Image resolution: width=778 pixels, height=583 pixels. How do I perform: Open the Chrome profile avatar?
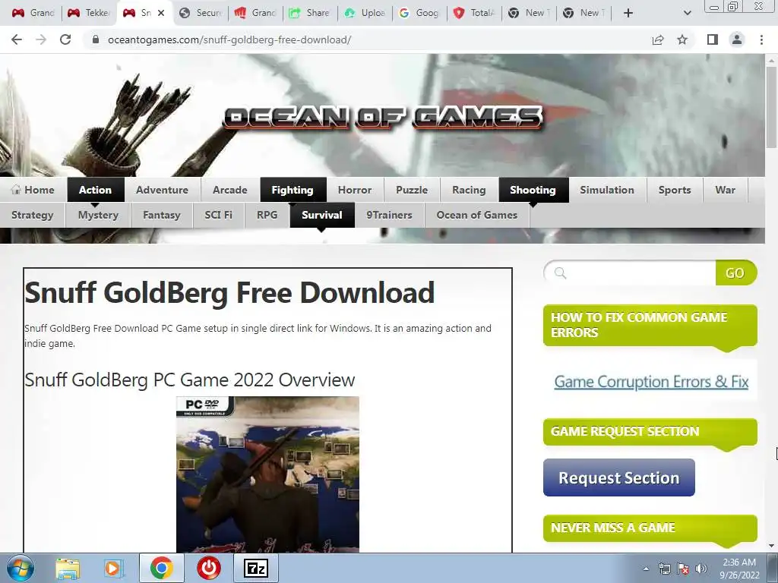[x=737, y=39]
